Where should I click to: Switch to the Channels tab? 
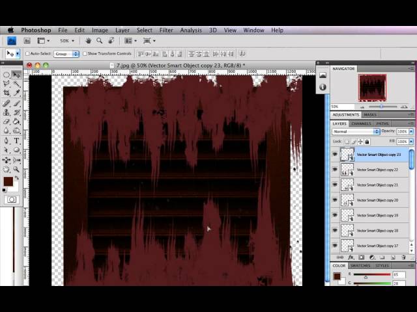coord(361,123)
